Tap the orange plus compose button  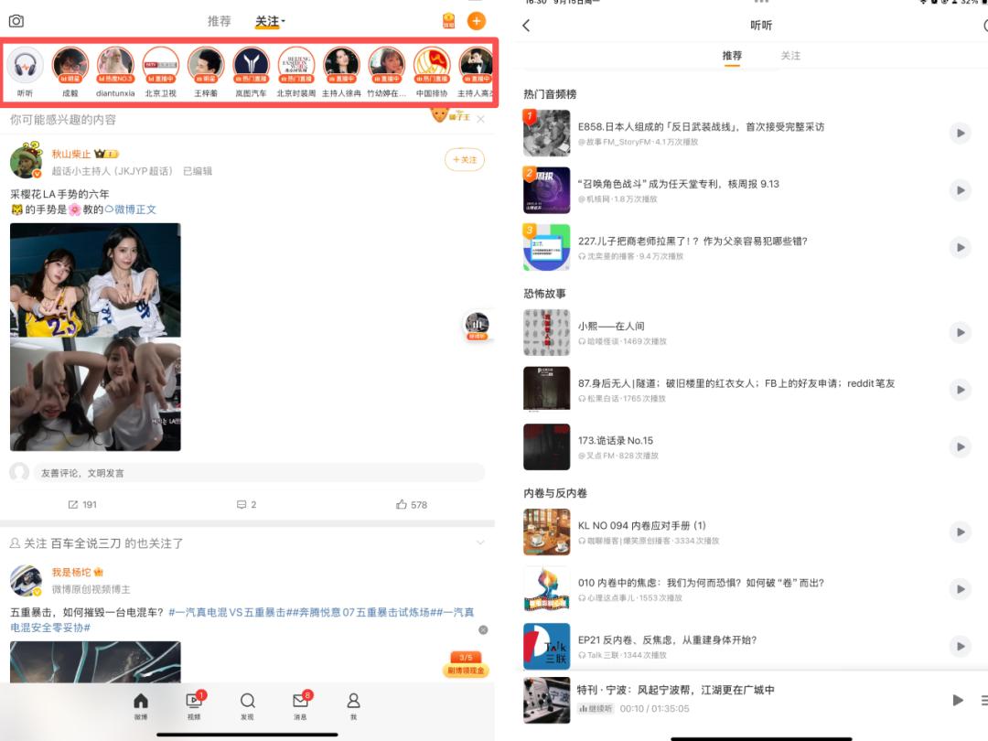[x=477, y=21]
